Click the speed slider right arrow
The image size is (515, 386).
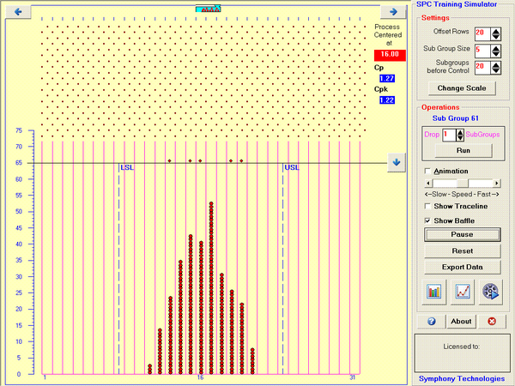click(x=496, y=184)
